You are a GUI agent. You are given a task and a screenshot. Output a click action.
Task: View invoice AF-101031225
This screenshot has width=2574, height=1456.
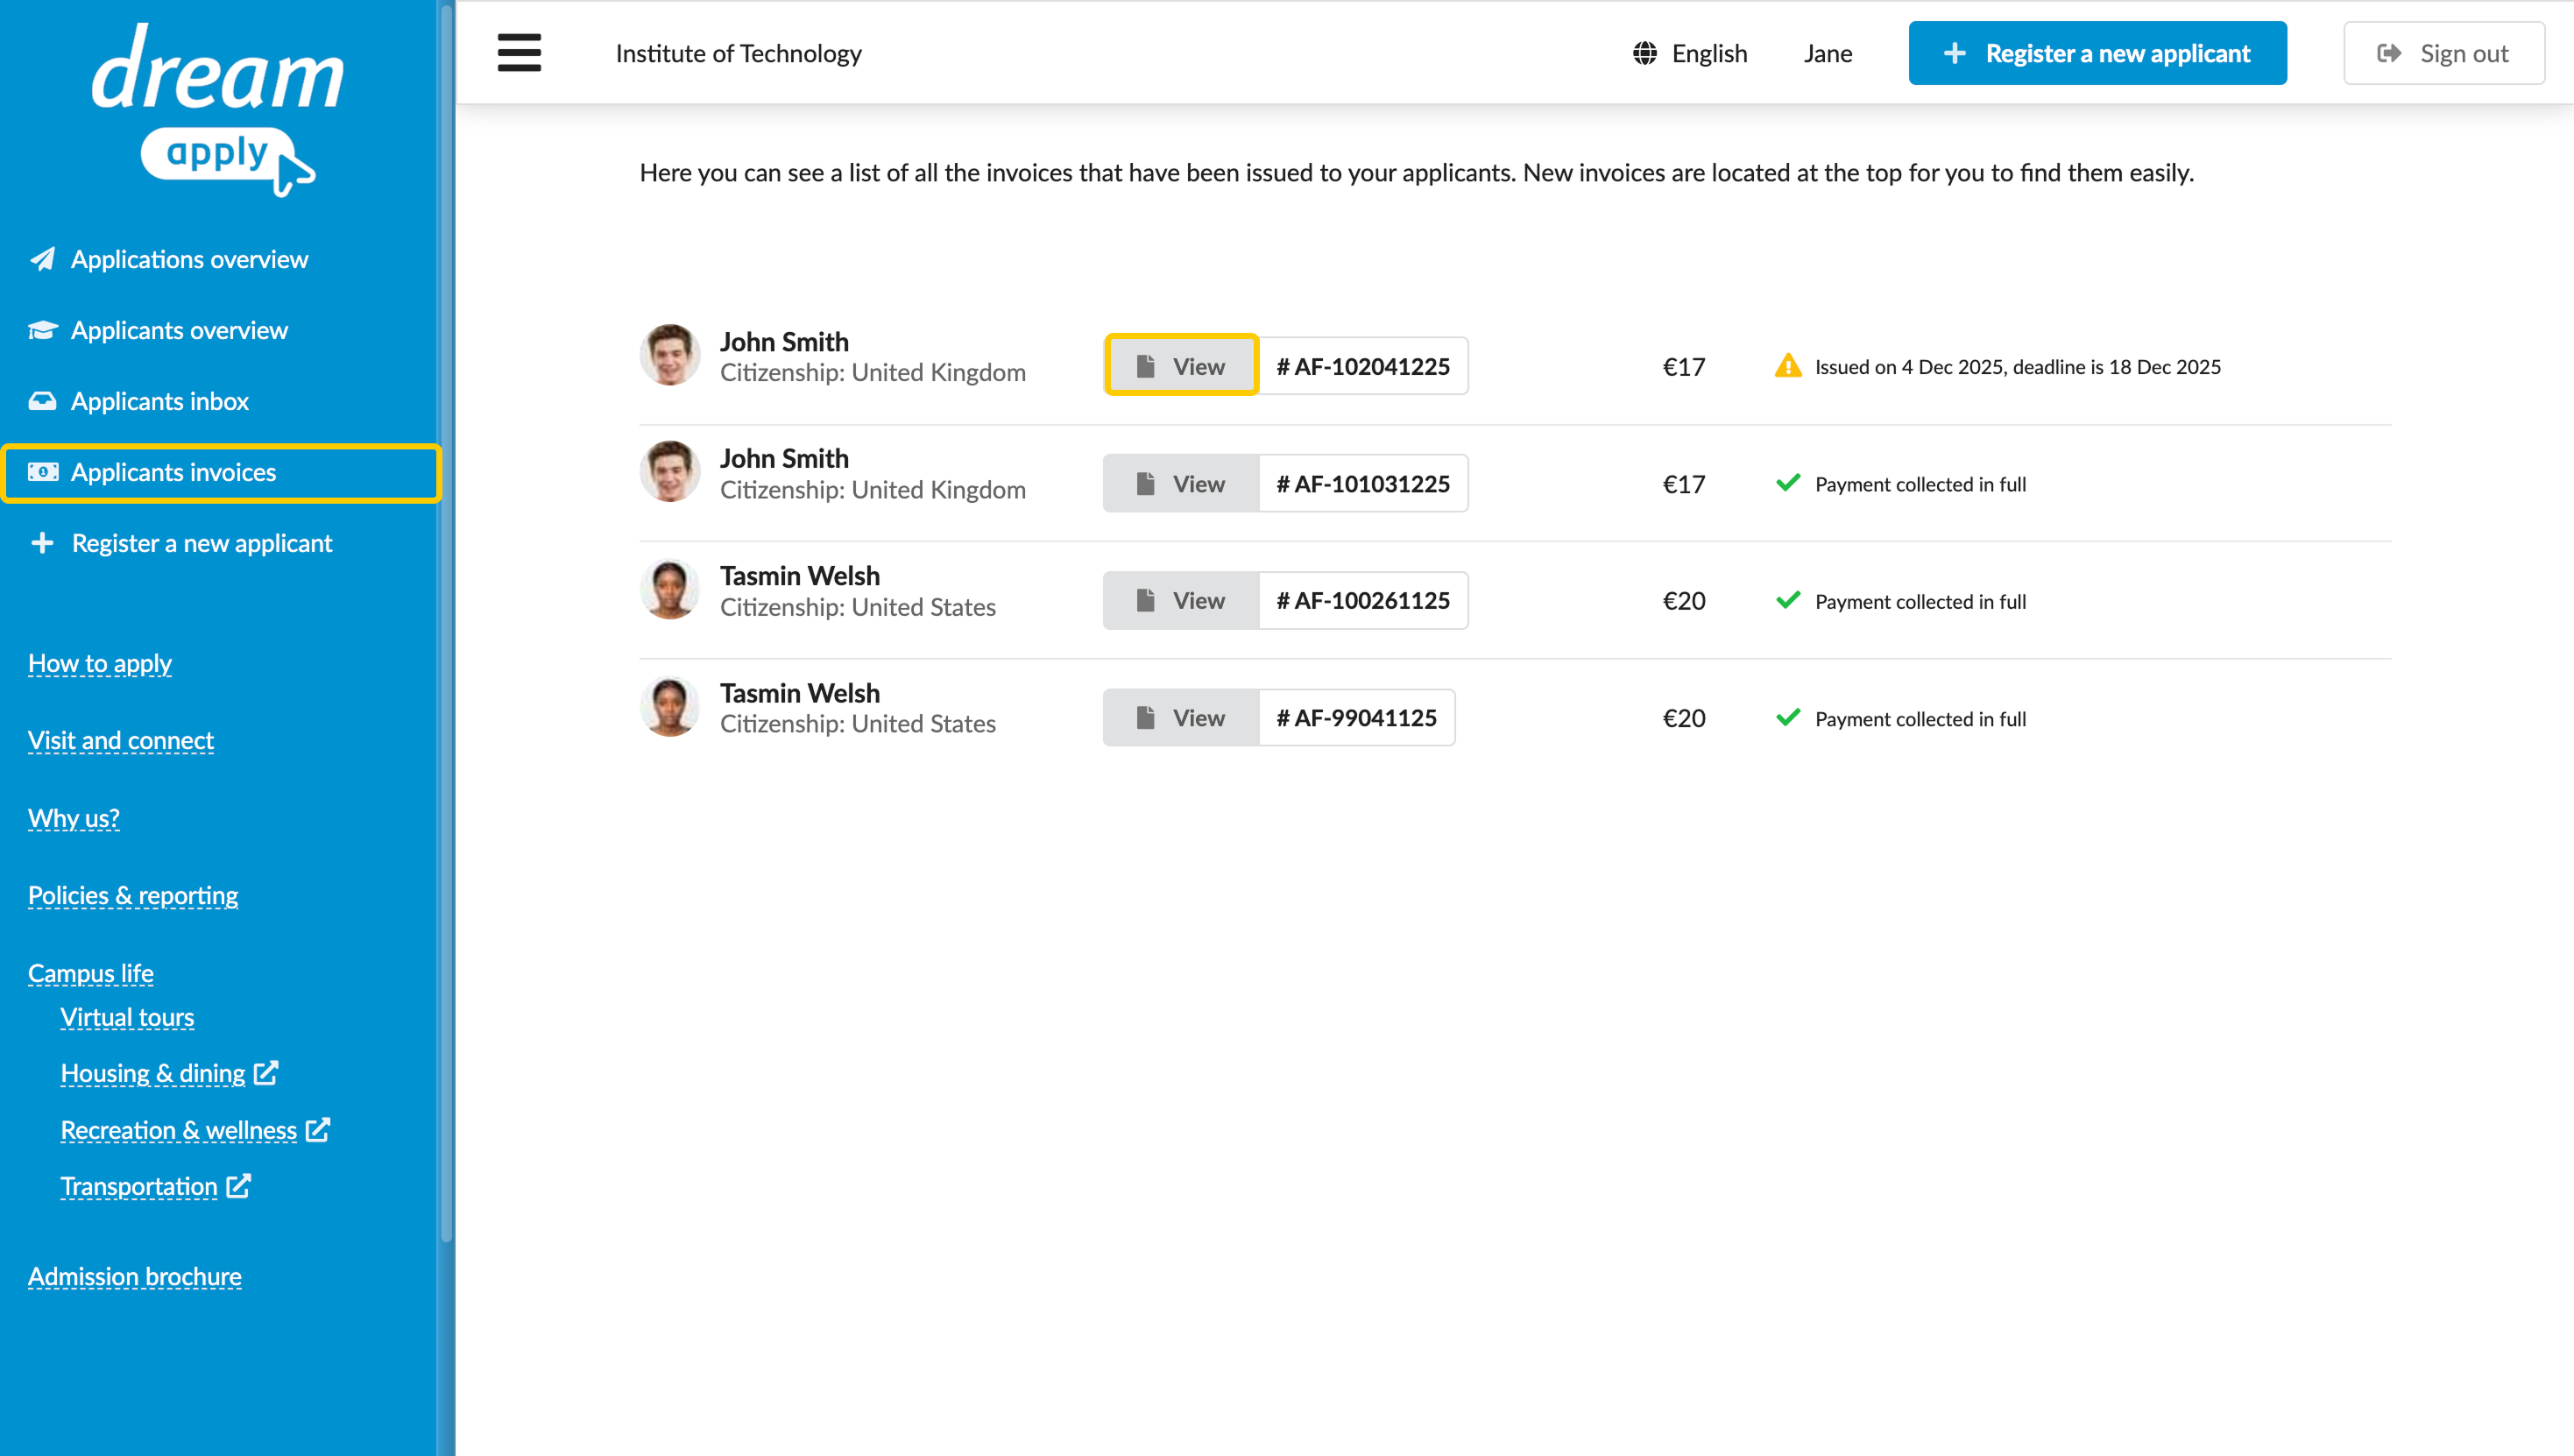pos(1181,483)
